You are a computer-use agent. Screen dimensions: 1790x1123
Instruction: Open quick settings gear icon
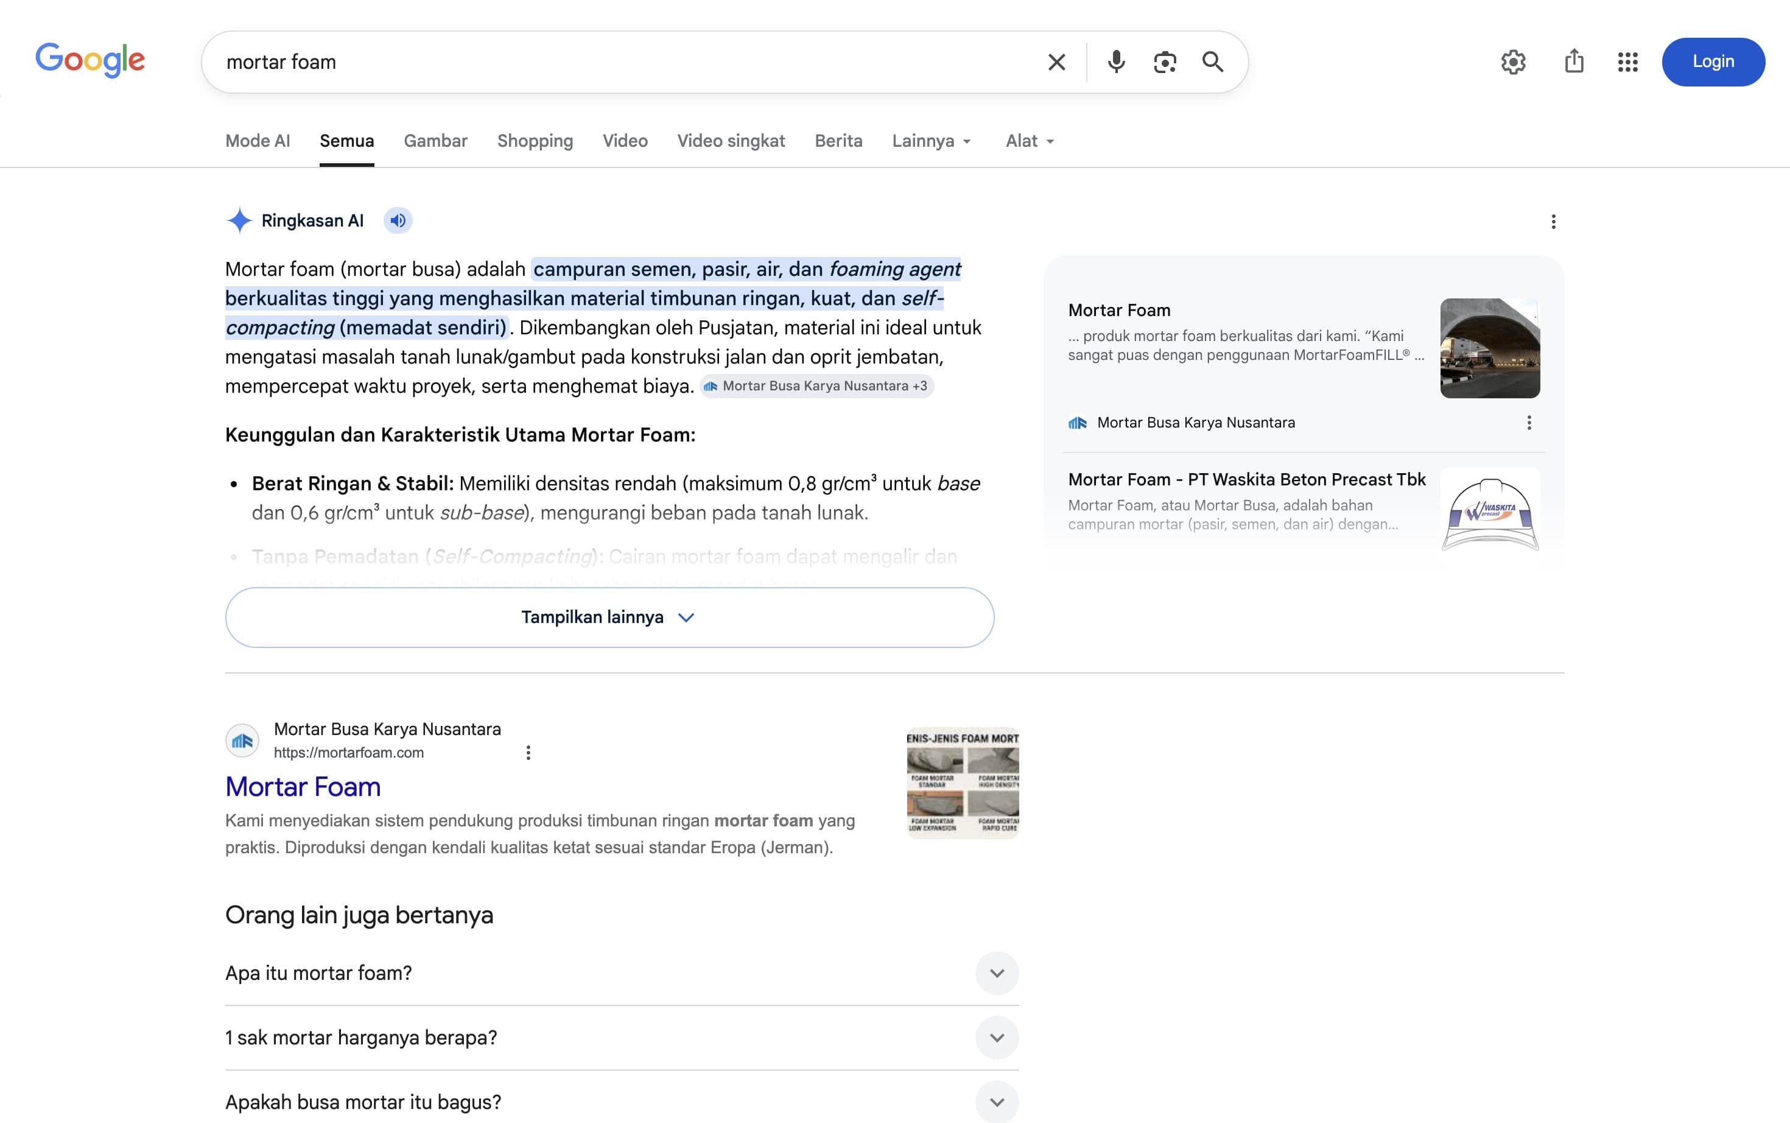pos(1513,62)
